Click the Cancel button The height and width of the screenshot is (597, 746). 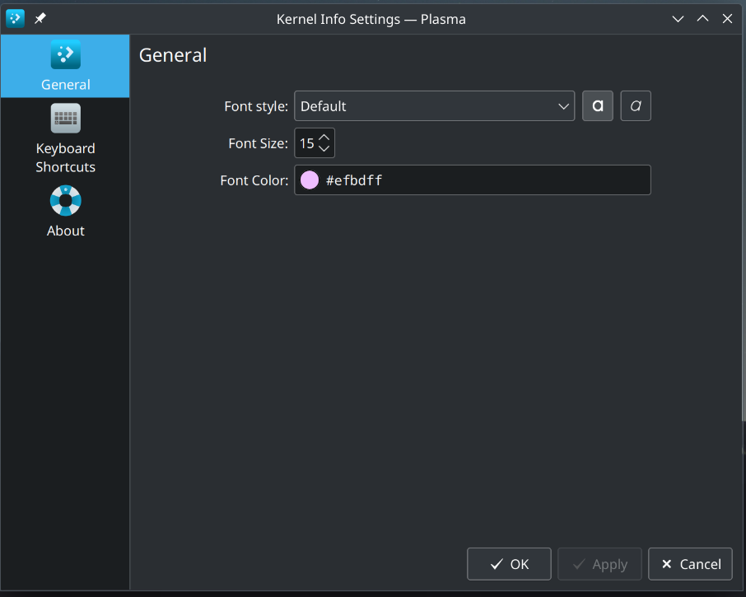coord(690,564)
